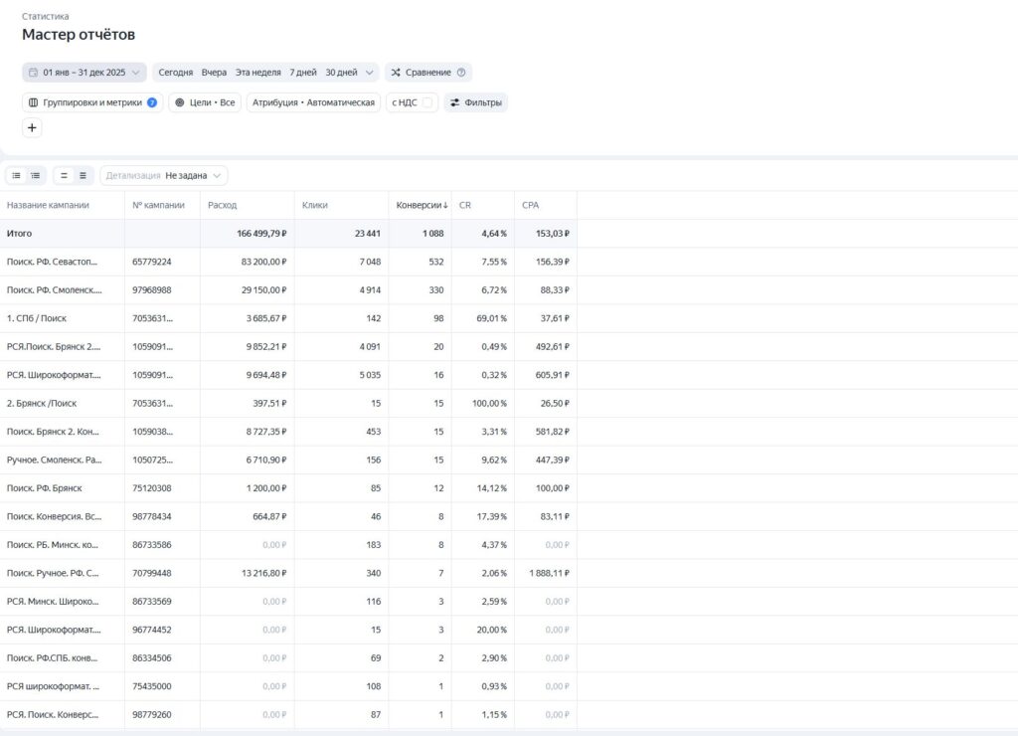
Task: Open the 01 янв – 31 дек 2025 date picker
Action: click(85, 73)
